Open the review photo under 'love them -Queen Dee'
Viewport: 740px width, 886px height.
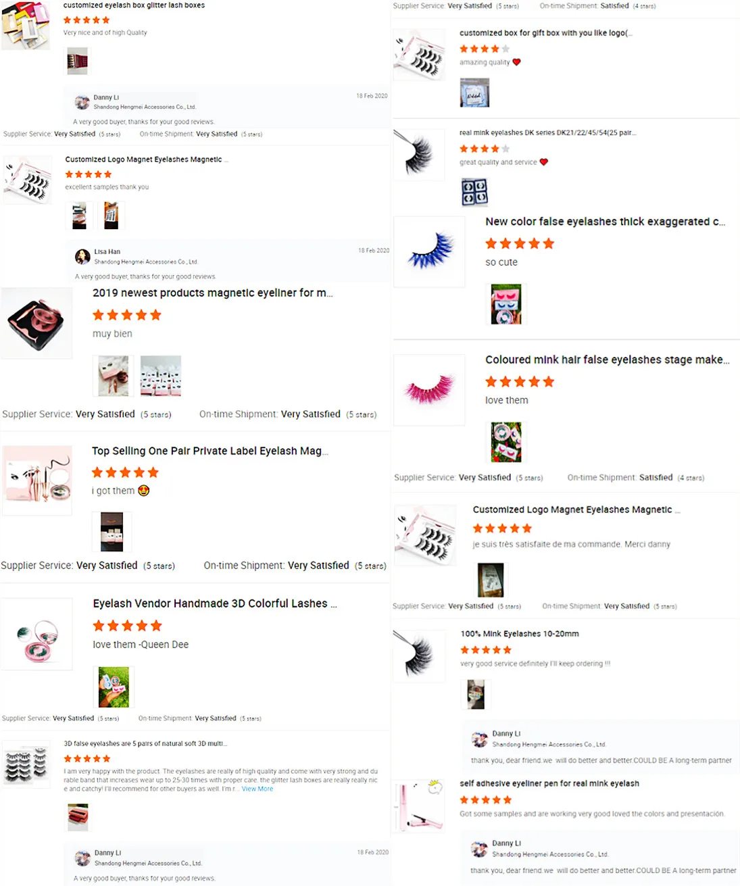114,687
